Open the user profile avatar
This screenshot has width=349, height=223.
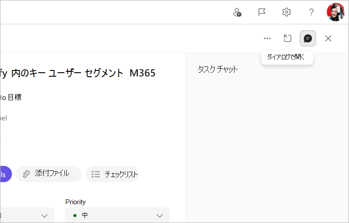pos(336,12)
